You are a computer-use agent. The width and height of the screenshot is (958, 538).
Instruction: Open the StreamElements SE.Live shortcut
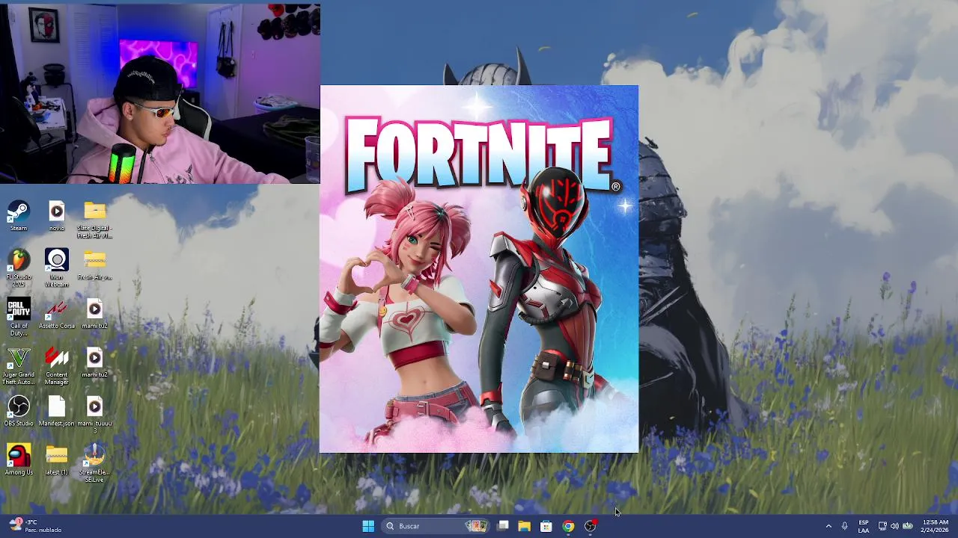94,463
